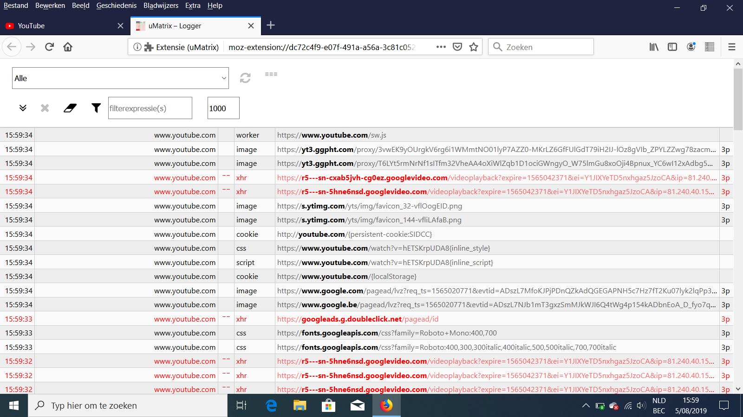Launch Microsoft Edge from the taskbar
Image resolution: width=743 pixels, height=417 pixels.
[271, 405]
